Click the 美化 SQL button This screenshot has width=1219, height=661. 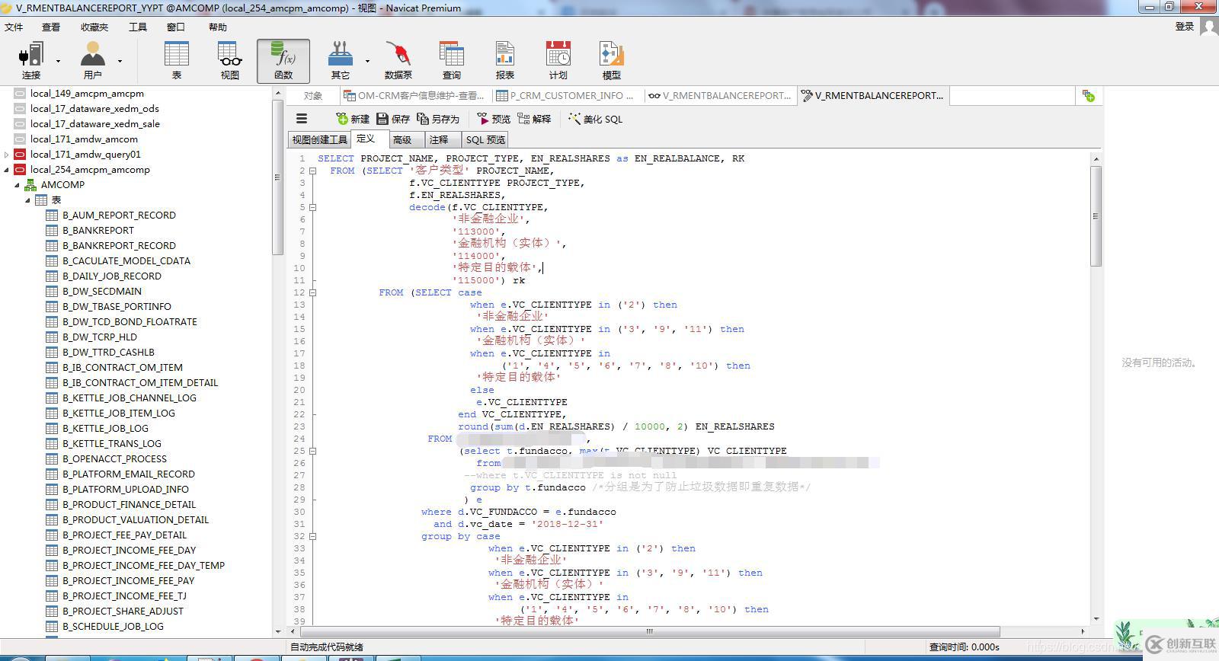pyautogui.click(x=595, y=119)
